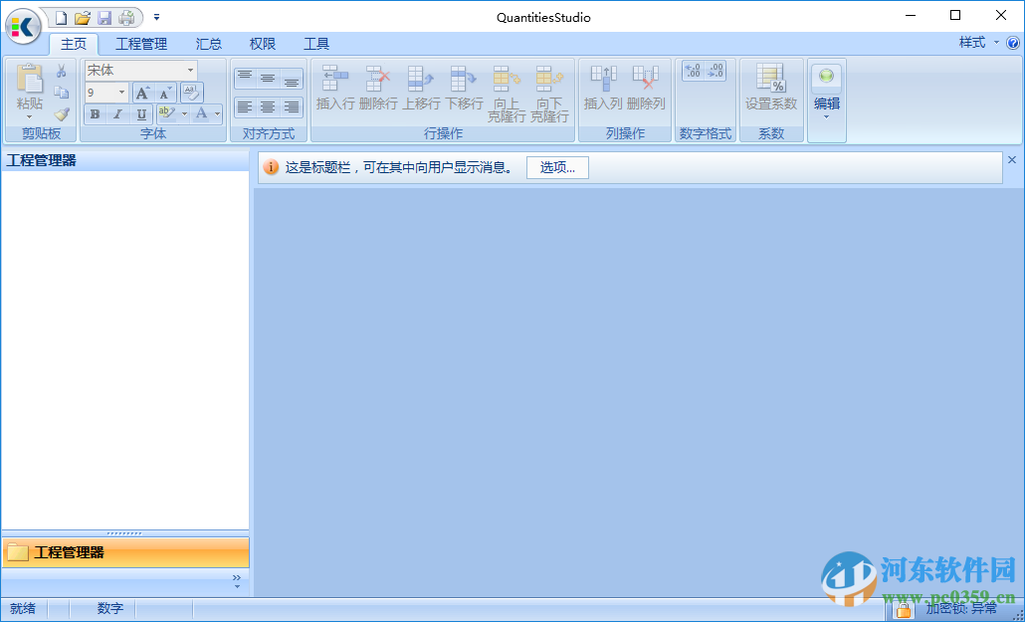The width and height of the screenshot is (1025, 622).
Task: Open the font color picker arrow
Action: tap(218, 114)
